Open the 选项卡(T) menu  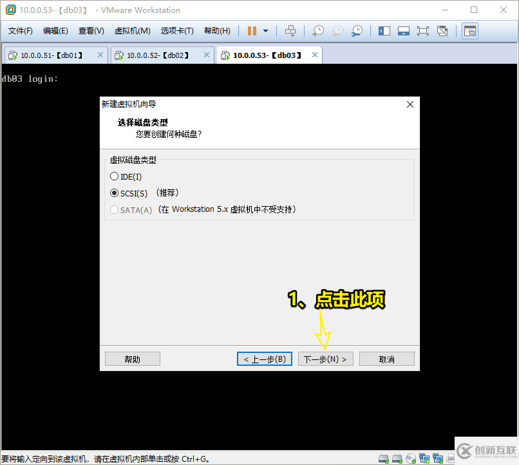tap(177, 31)
